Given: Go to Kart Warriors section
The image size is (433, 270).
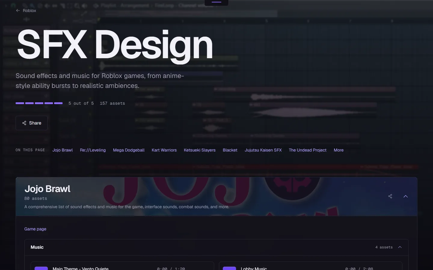Looking at the screenshot, I should tap(164, 150).
